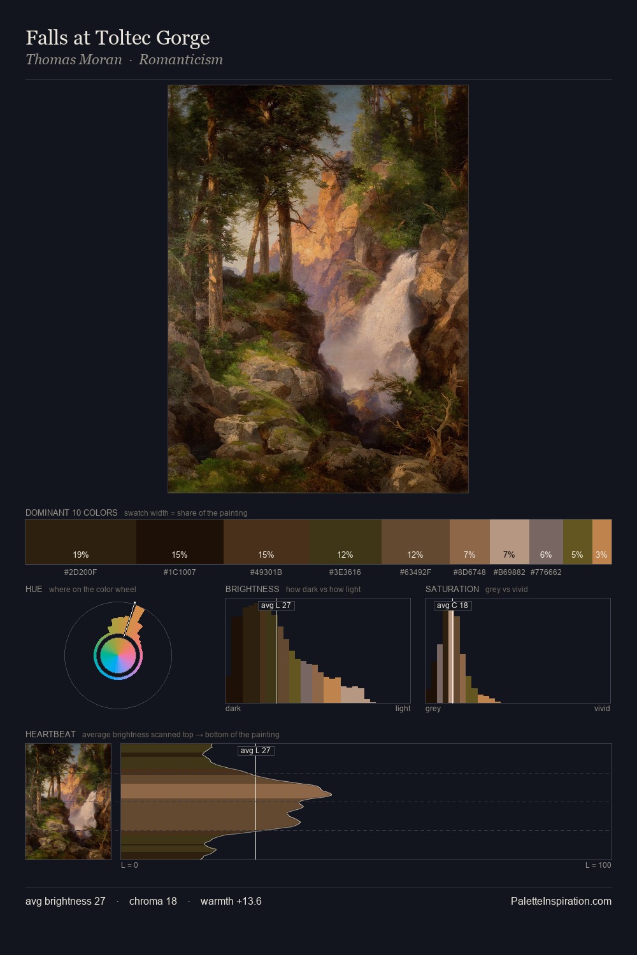Open the PaletteInspiration.com link

[561, 902]
